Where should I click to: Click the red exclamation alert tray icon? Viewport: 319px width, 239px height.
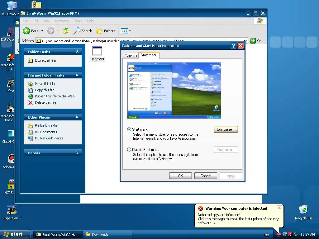point(290,235)
